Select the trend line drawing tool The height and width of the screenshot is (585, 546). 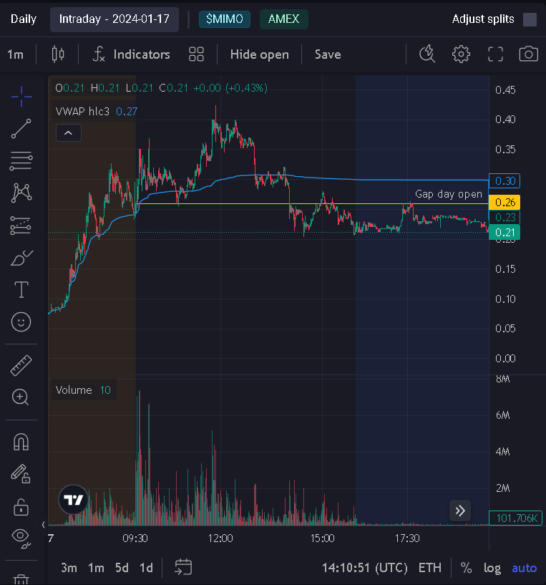21,129
